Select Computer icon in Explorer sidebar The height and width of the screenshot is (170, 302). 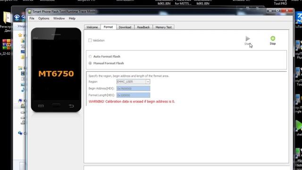(x=20, y=101)
